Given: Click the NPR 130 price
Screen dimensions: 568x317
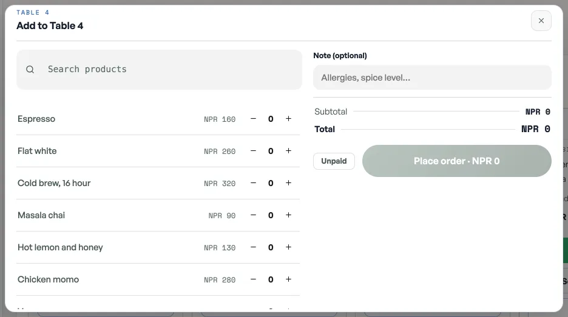Looking at the screenshot, I should (x=220, y=248).
